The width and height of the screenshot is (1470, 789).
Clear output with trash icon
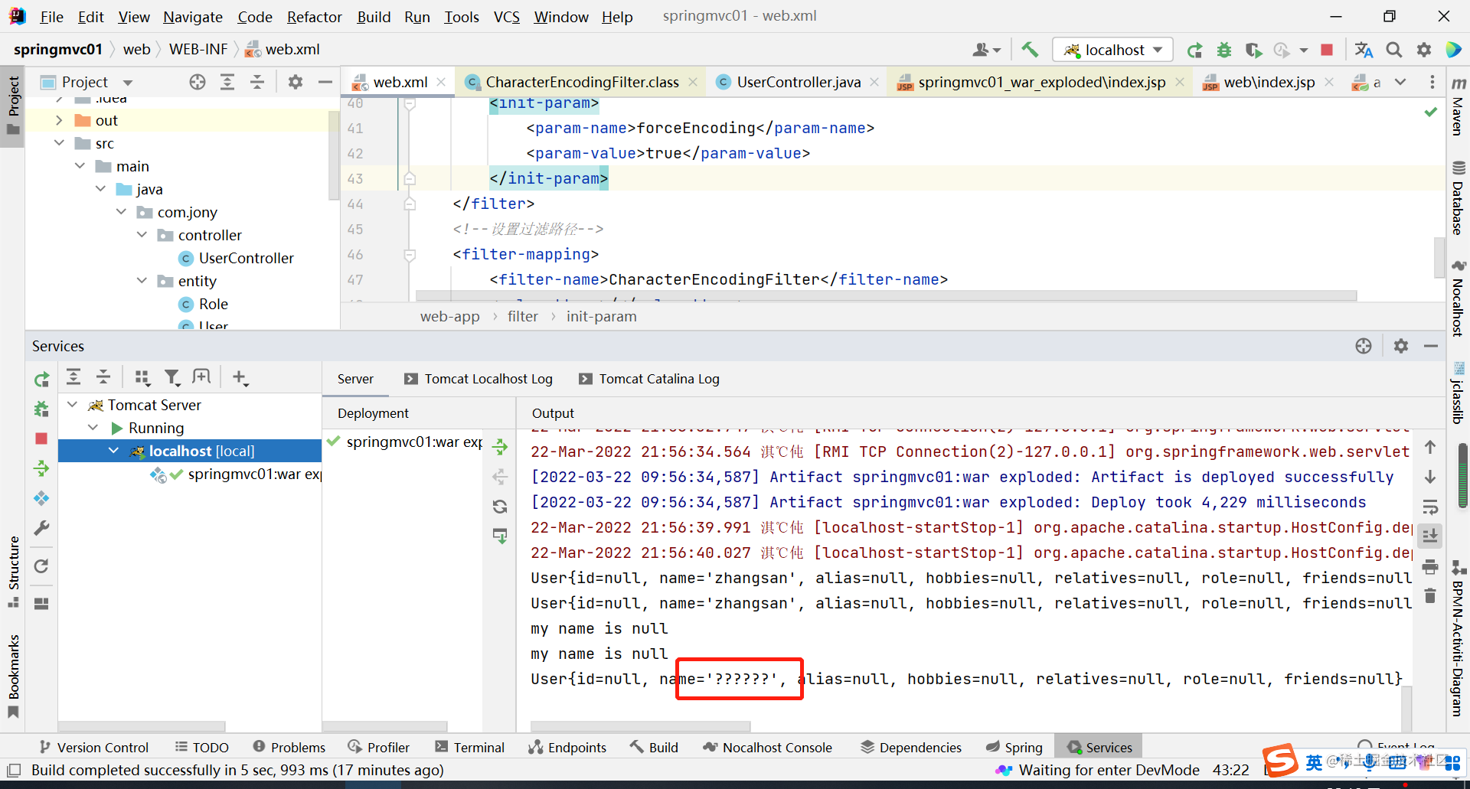tap(1430, 595)
